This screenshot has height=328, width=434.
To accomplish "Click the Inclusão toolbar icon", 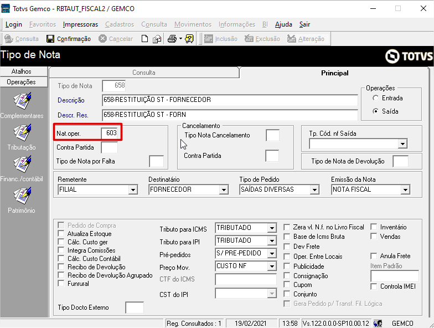I will coord(208,39).
